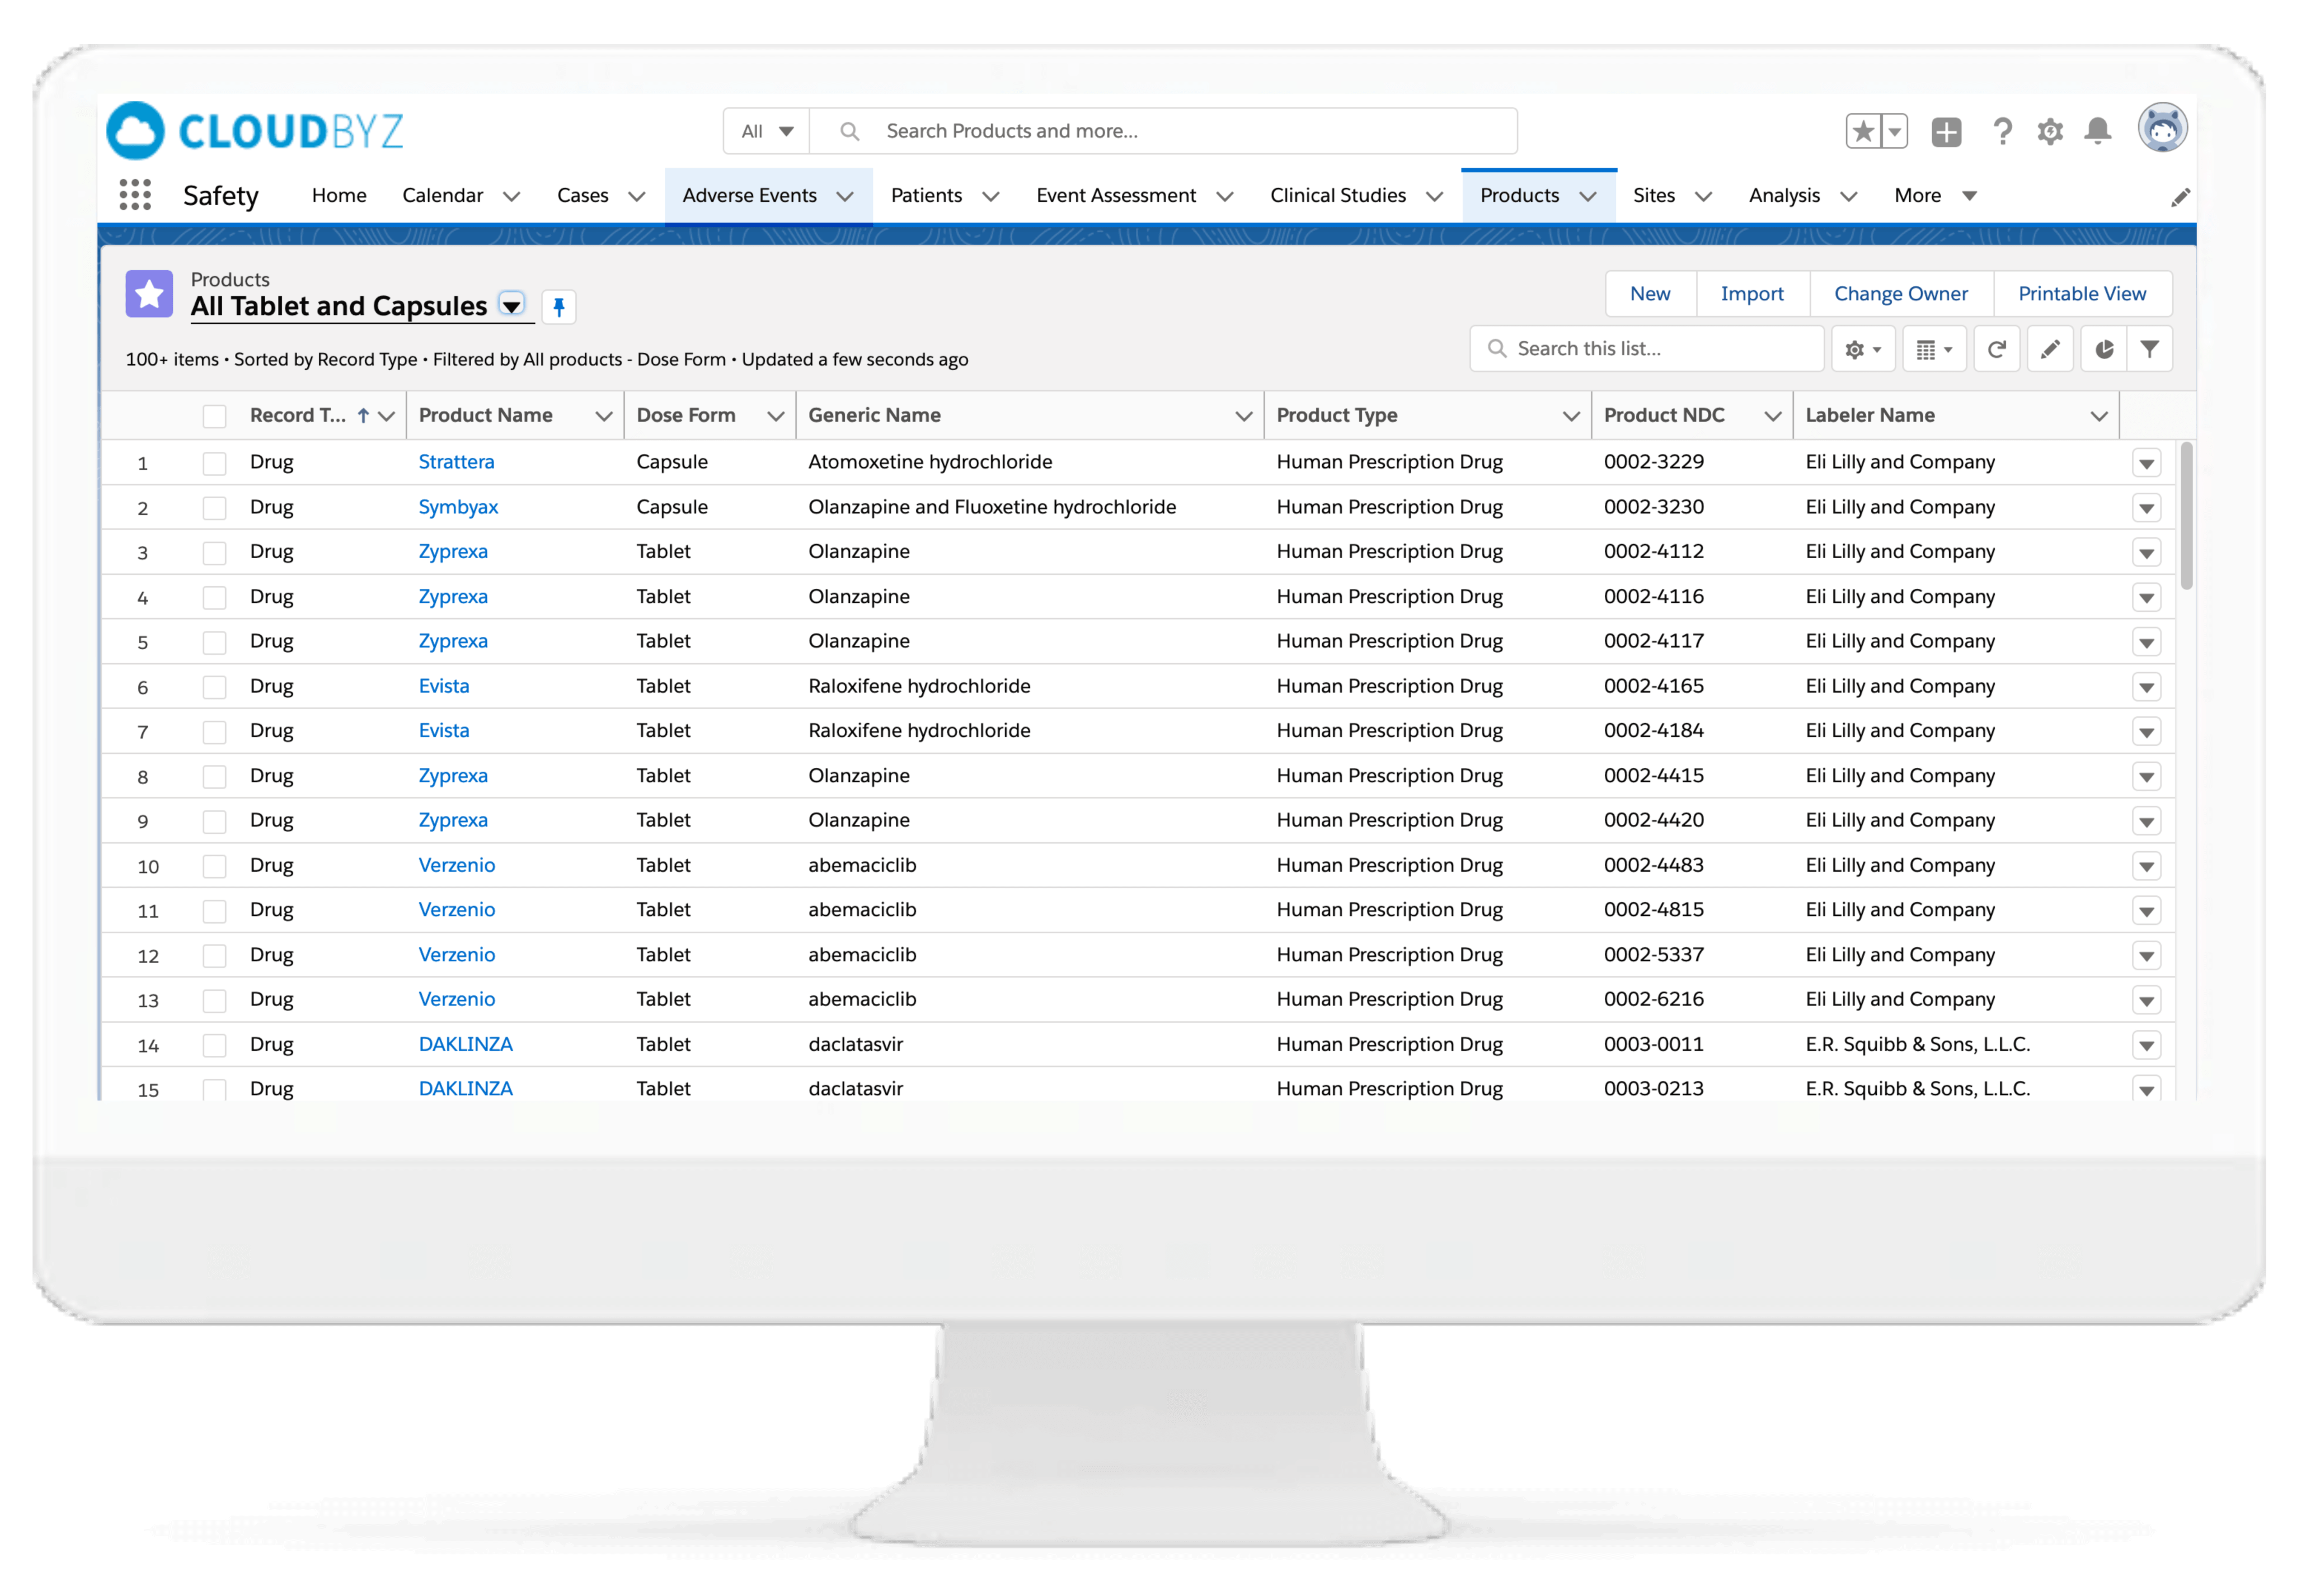
Task: Tick checkbox for row 6 Evista
Action: [214, 687]
